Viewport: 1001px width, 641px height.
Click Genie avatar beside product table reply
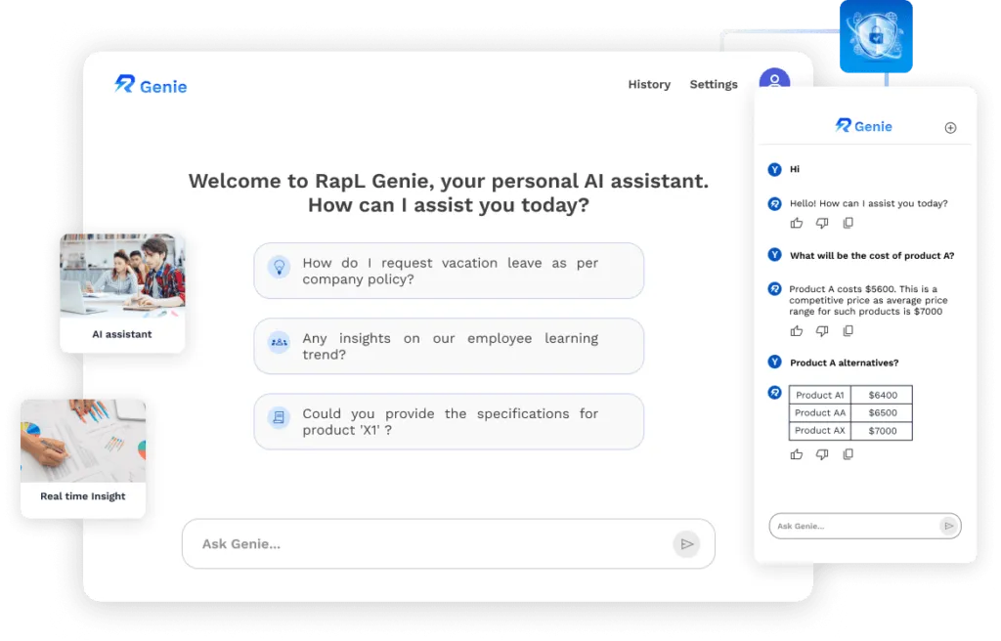tap(774, 392)
